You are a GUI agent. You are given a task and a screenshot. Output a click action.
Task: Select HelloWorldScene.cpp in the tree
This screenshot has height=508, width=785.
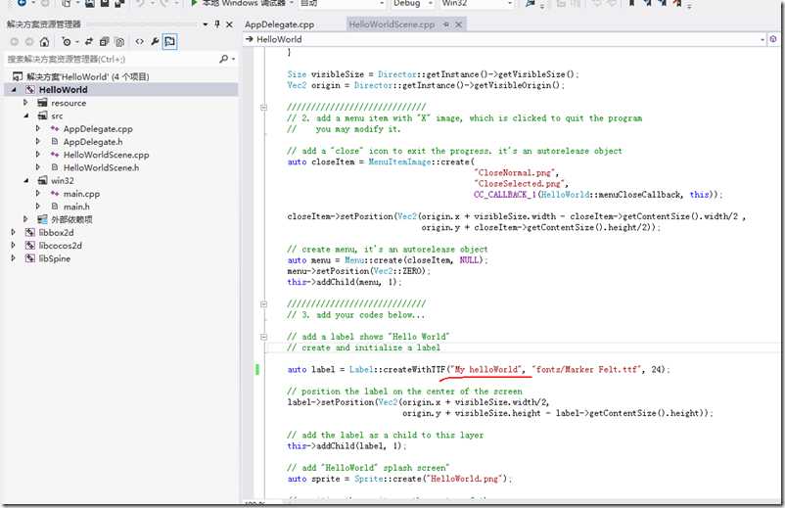coord(106,155)
